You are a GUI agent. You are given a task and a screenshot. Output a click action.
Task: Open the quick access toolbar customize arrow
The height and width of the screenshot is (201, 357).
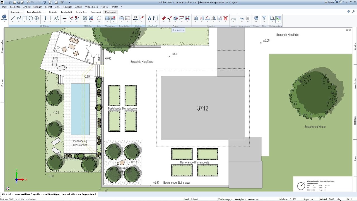[x=70, y=2]
